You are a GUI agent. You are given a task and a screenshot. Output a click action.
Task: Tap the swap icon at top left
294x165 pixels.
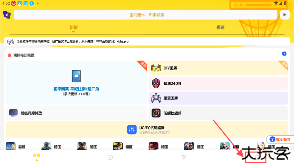point(7,15)
